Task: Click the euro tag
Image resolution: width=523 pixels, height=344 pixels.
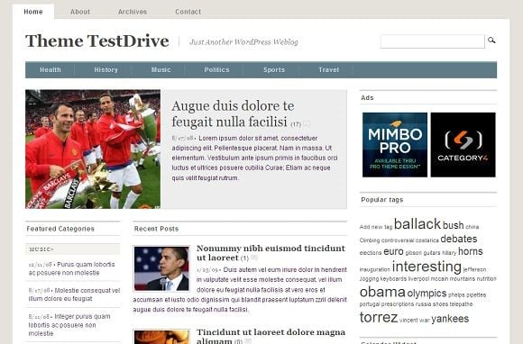Action: [x=393, y=251]
